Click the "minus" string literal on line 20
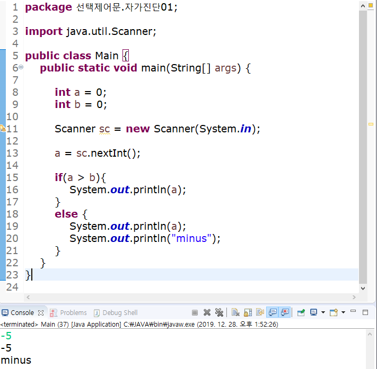 click(x=191, y=238)
